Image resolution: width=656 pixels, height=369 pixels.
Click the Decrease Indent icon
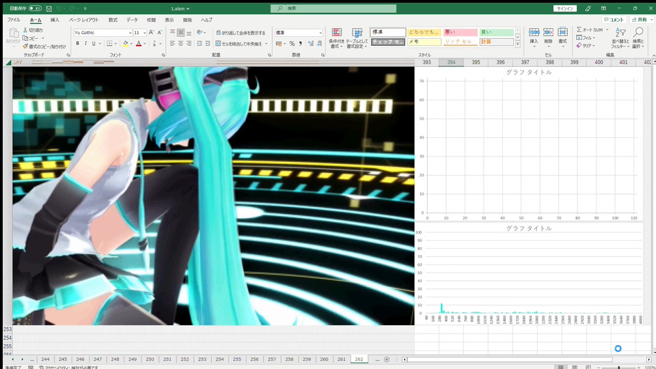tap(200, 44)
